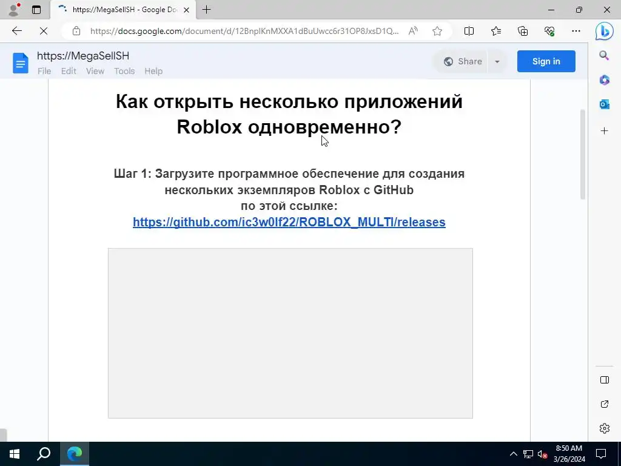Open Edge Settings and more menu
Screen dimensions: 621x466
pyautogui.click(x=576, y=31)
